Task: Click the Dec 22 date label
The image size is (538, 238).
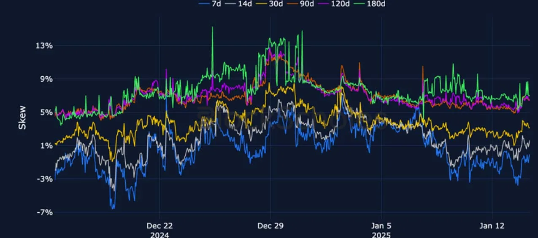Action: point(160,226)
